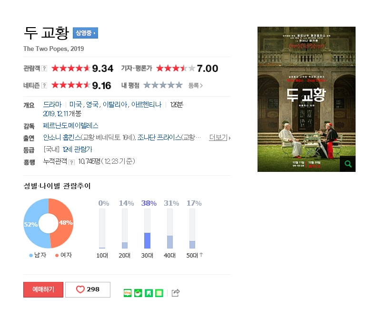The image size is (377, 319).
Task: Click help icon next to 네티즌
Action: [x=44, y=85]
